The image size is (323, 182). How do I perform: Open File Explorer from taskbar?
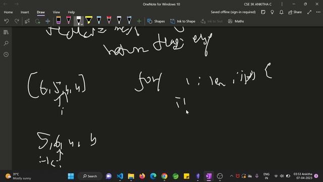(x=131, y=176)
